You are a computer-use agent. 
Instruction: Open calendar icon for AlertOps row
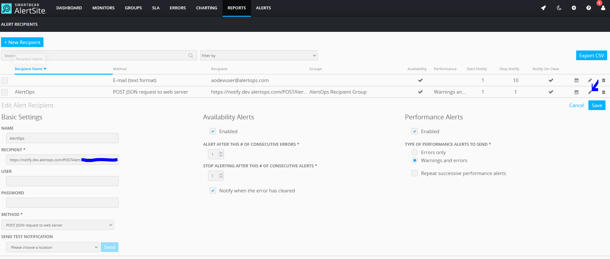577,92
